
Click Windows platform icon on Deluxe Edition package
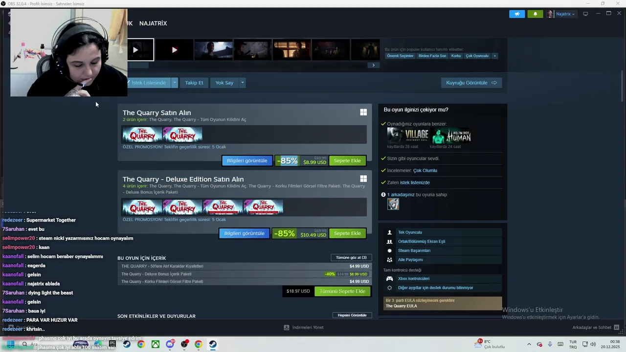point(363,178)
